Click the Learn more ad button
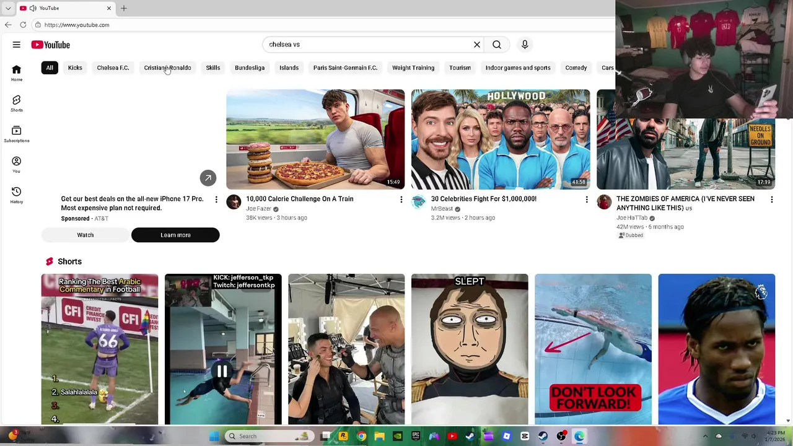The image size is (793, 446). click(x=175, y=235)
